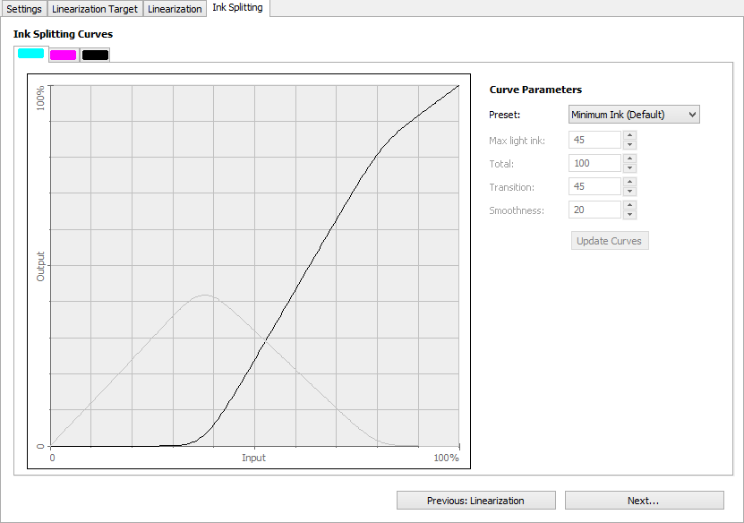Decrease the Smoothness value

click(629, 214)
